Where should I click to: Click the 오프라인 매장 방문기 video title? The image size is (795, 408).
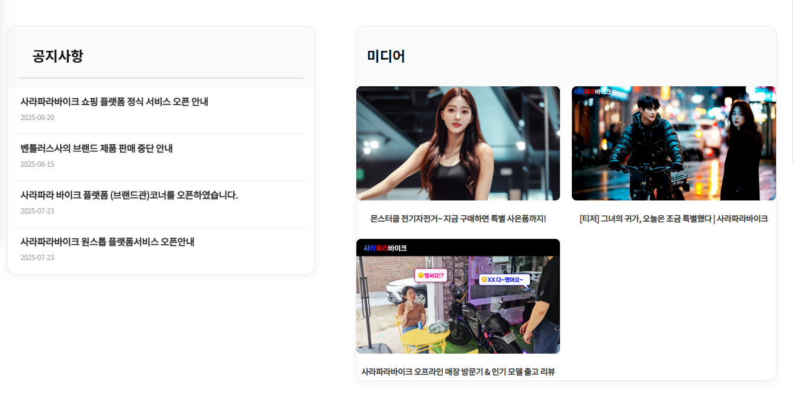point(458,372)
